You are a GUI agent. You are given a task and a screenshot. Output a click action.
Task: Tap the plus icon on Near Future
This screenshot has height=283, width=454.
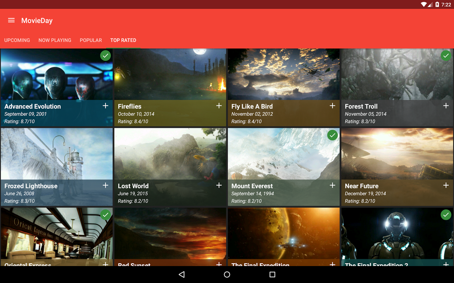446,185
